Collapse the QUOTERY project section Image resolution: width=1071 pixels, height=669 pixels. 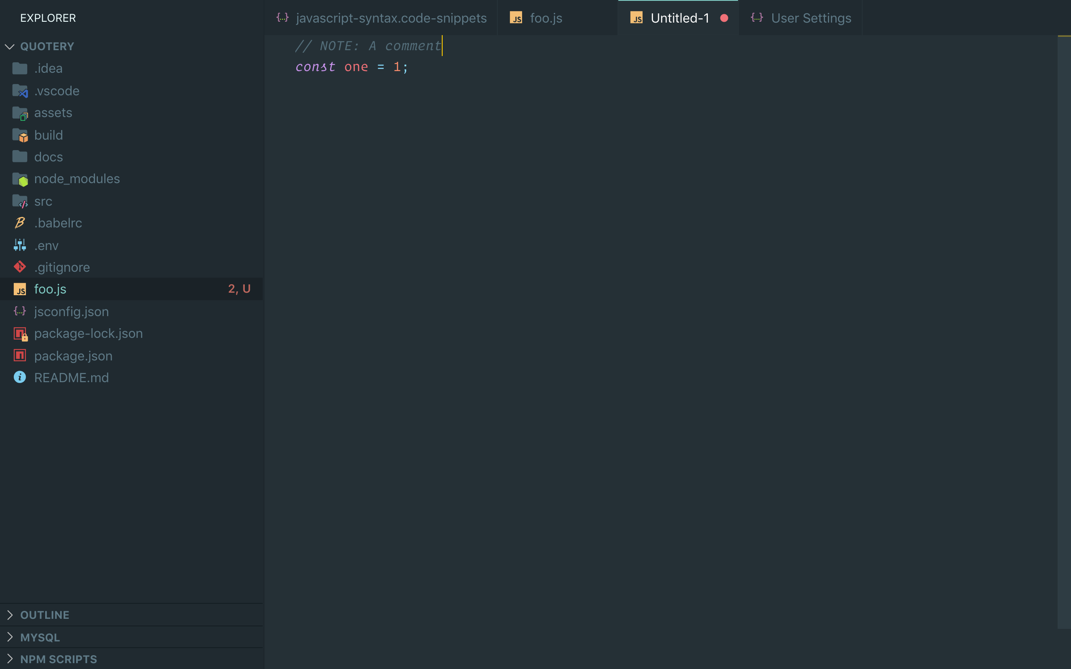(x=131, y=46)
